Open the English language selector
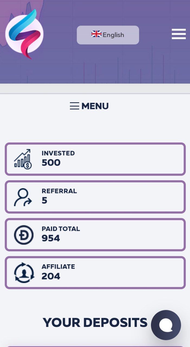The width and height of the screenshot is (190, 347). coord(108,35)
